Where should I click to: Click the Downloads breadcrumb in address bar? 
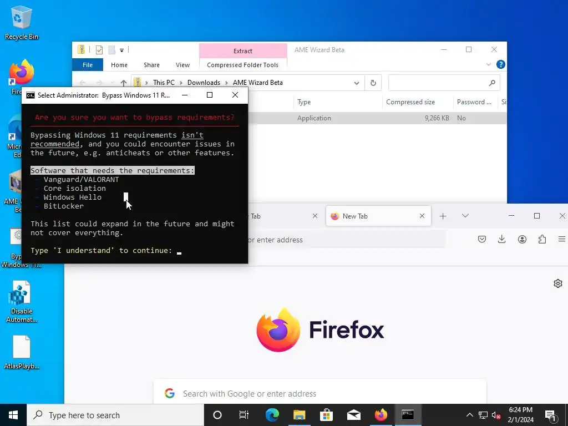204,83
